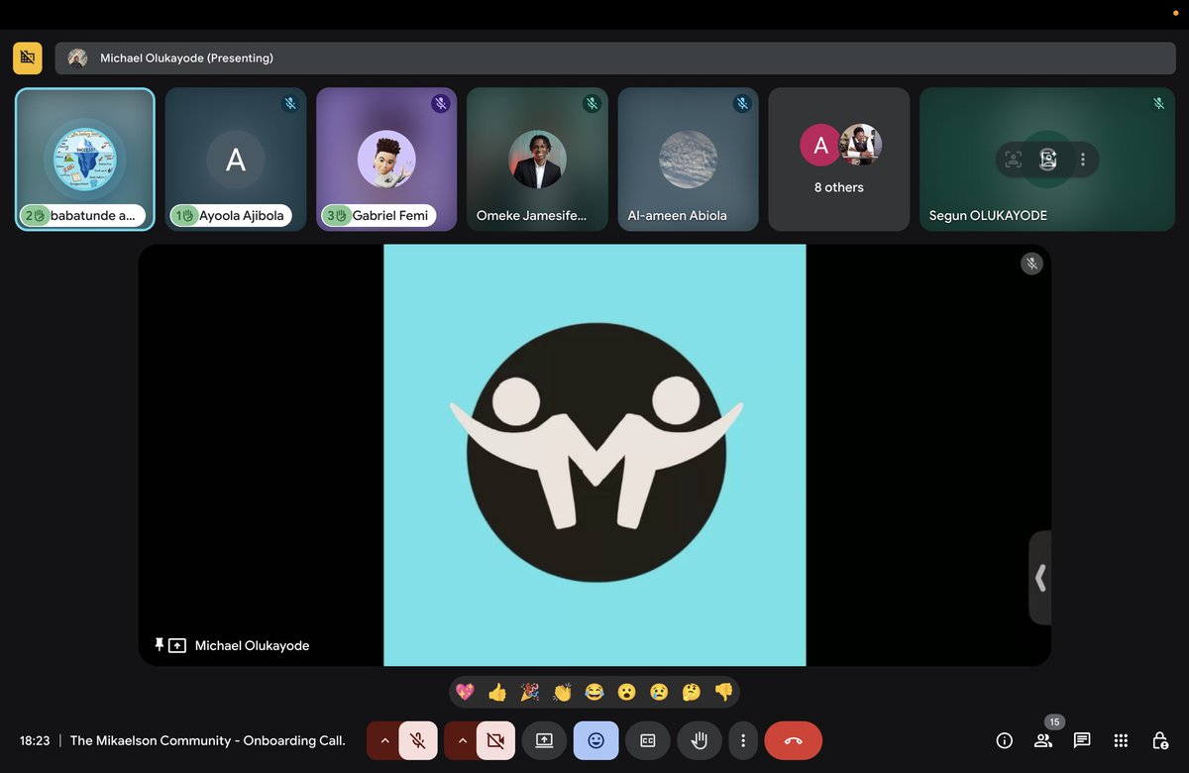Image resolution: width=1189 pixels, height=773 pixels.
Task: Click the pin icon beside Michael Olukayode
Action: pyautogui.click(x=159, y=645)
